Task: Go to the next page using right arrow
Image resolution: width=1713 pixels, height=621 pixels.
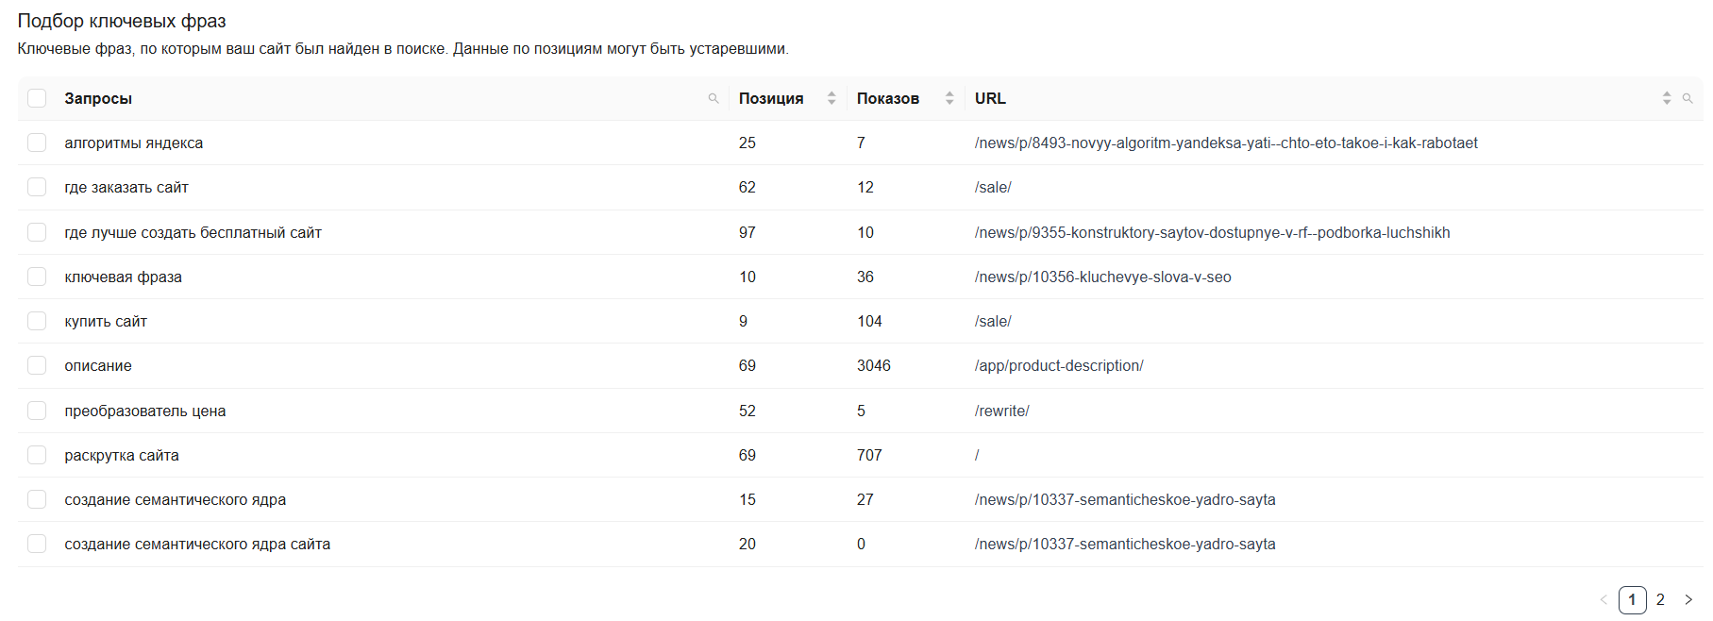Action: pos(1688,599)
